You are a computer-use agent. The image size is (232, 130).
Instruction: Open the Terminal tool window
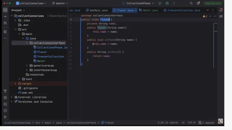[5, 104]
